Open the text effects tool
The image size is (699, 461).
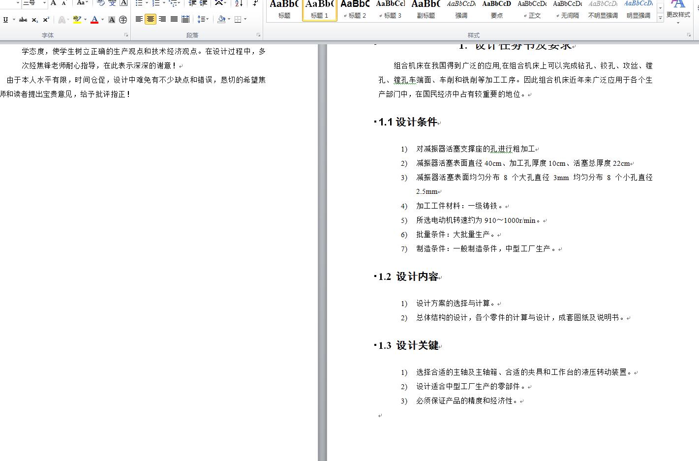61,20
